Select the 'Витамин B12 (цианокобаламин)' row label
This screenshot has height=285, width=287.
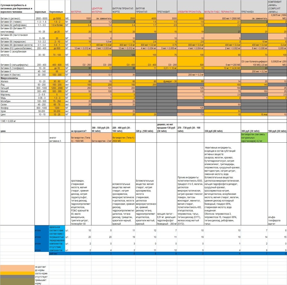pyautogui.click(x=17, y=48)
